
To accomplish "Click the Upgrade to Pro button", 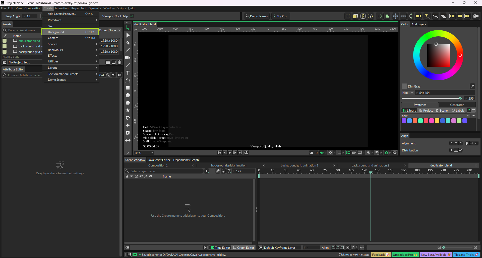I will point(405,255).
